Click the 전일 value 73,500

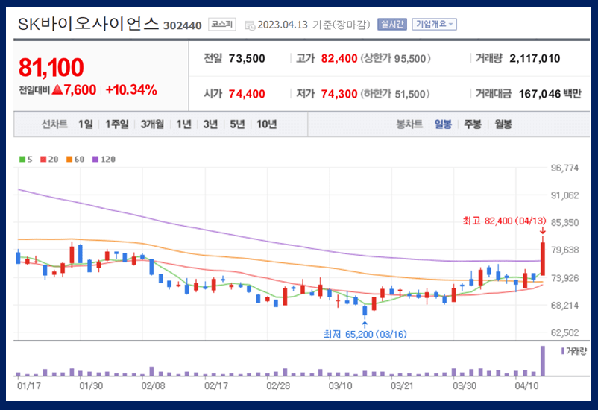[x=247, y=58]
